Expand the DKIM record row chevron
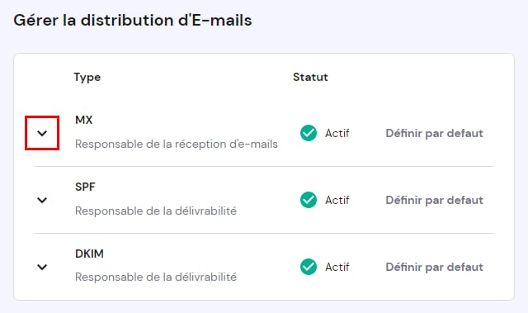 (x=42, y=268)
